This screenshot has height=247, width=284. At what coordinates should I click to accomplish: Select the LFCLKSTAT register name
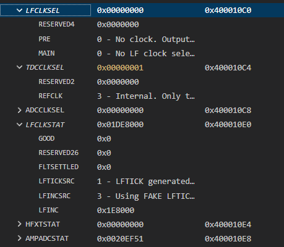point(45,125)
